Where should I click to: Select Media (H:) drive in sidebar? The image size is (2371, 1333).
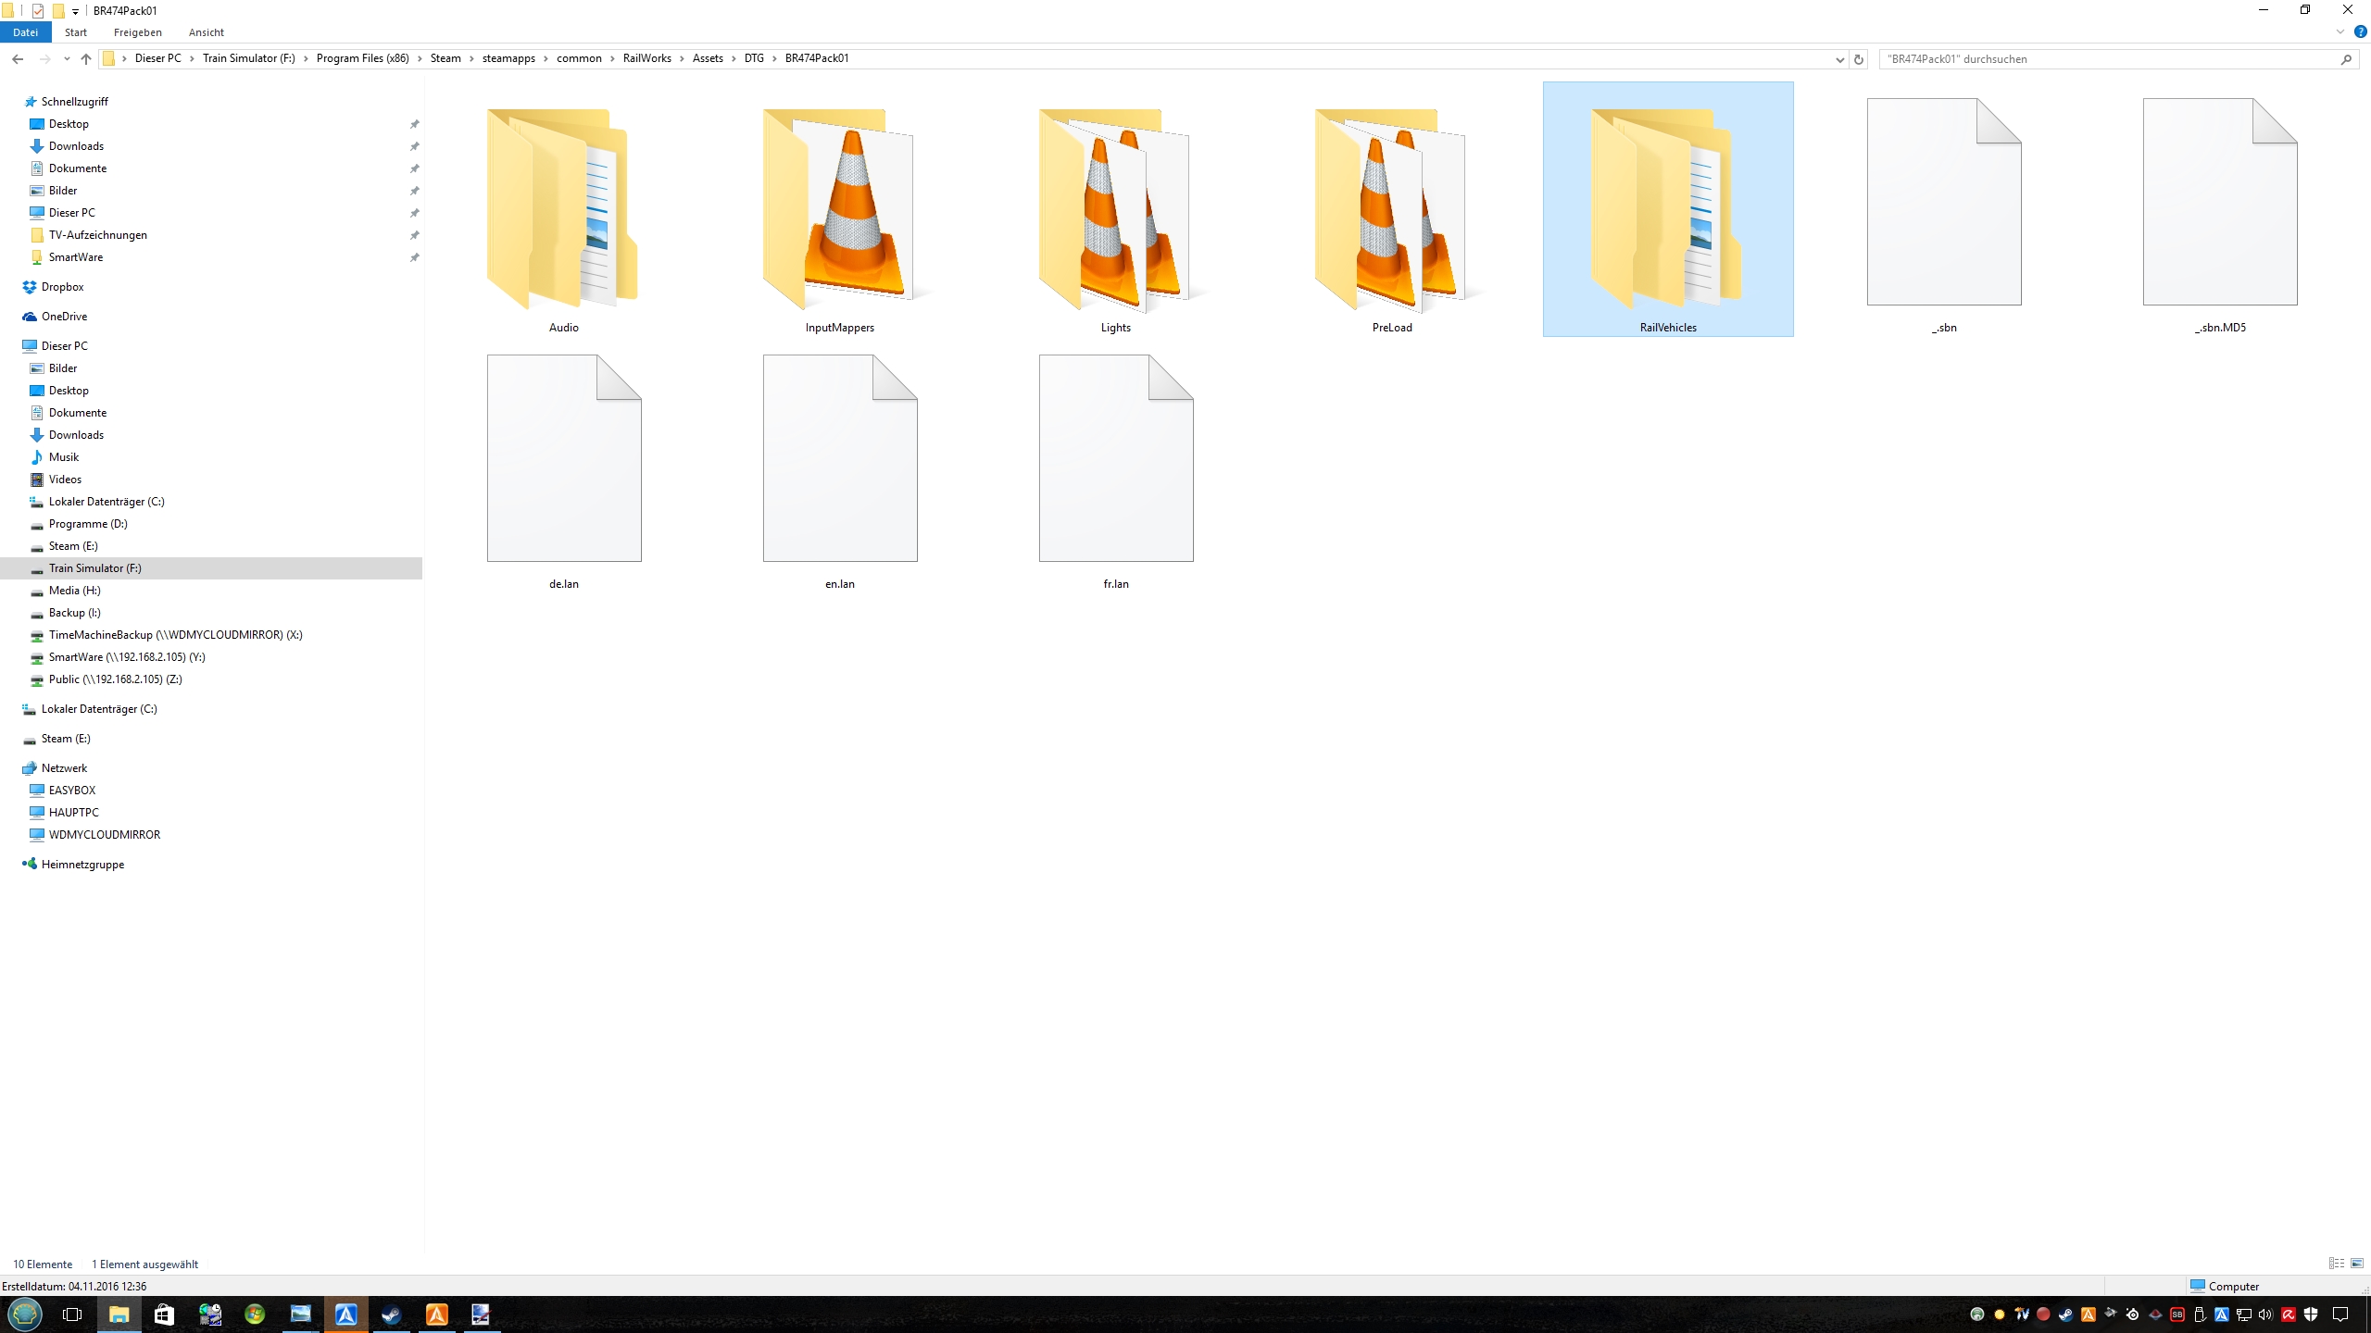click(74, 591)
